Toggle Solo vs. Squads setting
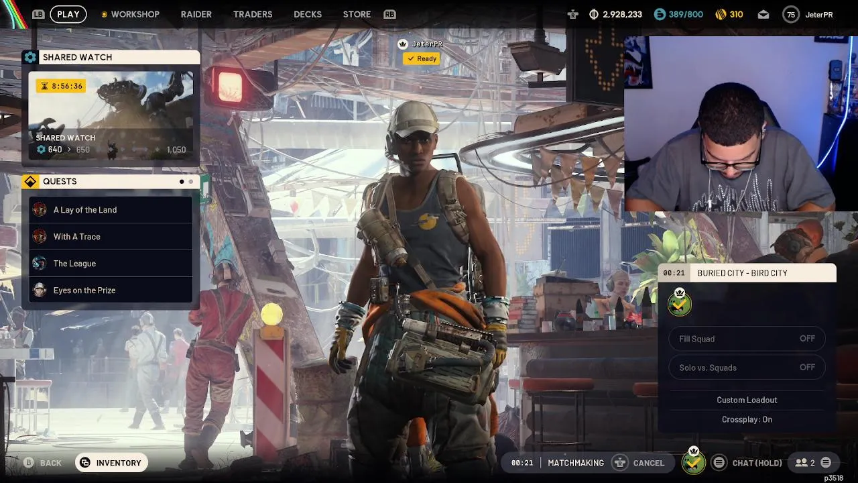 point(747,368)
